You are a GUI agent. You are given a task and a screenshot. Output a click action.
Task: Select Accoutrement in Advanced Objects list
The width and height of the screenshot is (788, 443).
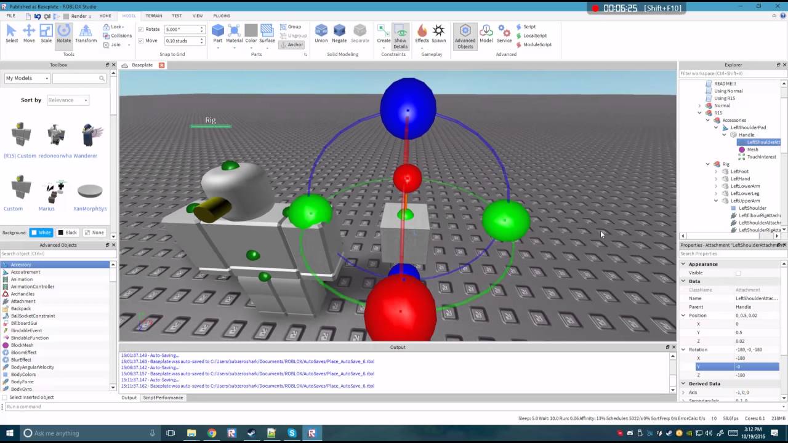[25, 272]
